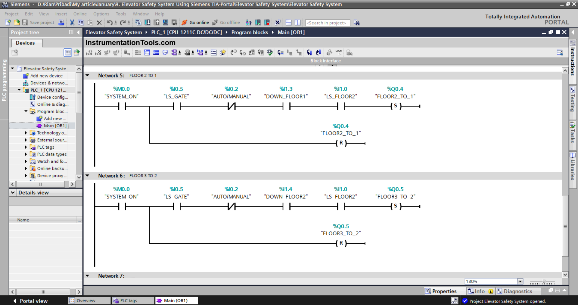Stop CPU with the red stop icon
The image size is (578, 305).
click(267, 23)
